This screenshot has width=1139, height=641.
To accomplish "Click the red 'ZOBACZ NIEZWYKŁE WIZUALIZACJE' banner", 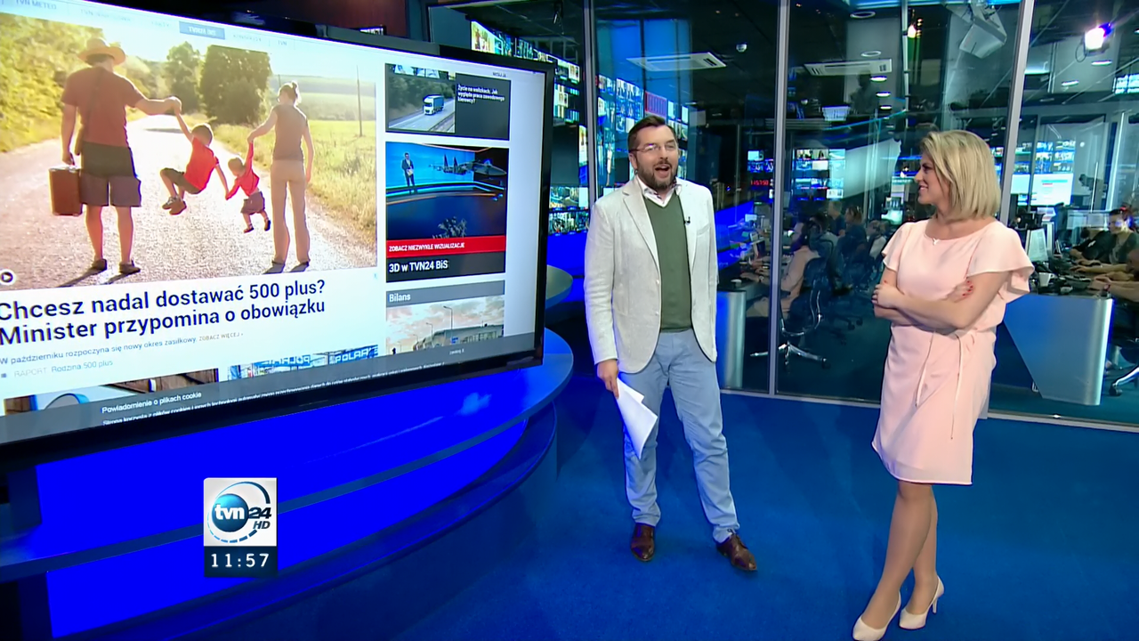I will (446, 247).
